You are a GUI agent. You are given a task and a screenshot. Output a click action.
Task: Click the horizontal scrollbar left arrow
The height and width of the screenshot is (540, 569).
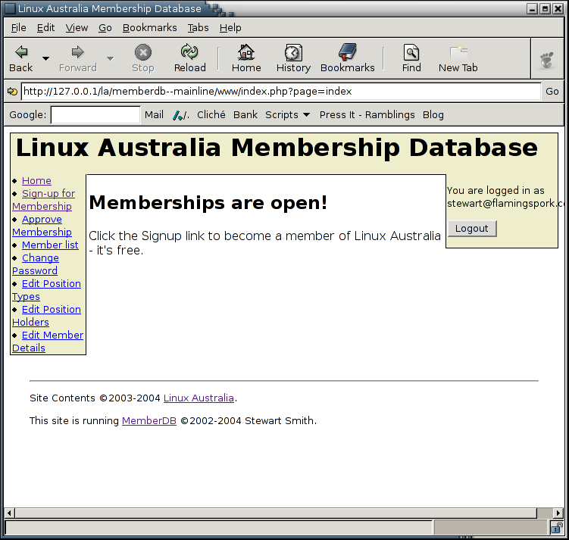(9, 513)
